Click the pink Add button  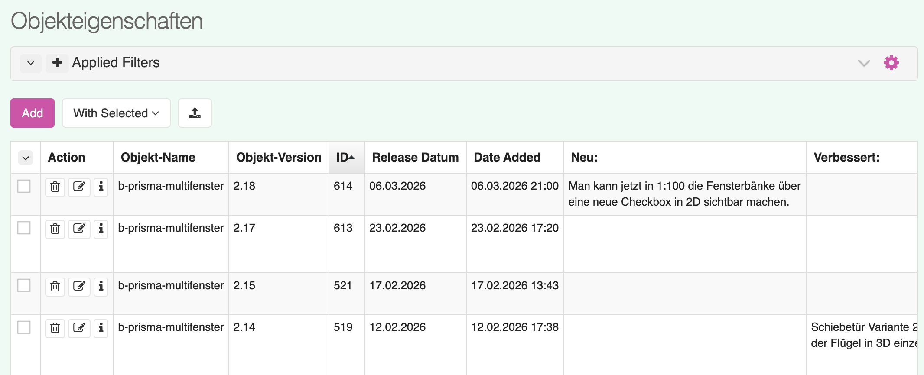click(x=33, y=113)
